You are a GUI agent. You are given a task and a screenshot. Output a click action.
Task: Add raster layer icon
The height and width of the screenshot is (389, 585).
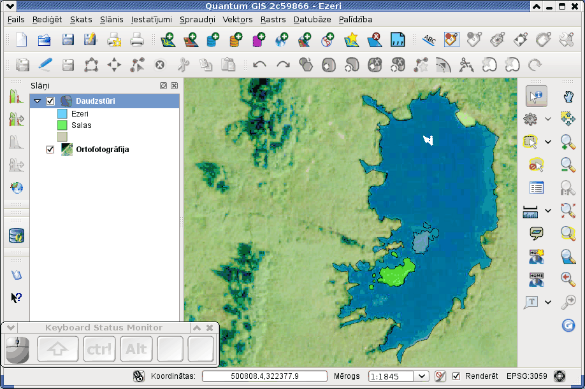[191, 40]
